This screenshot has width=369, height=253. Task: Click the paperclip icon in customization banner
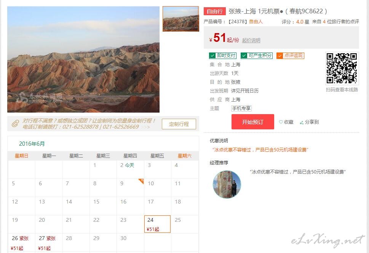coord(15,124)
